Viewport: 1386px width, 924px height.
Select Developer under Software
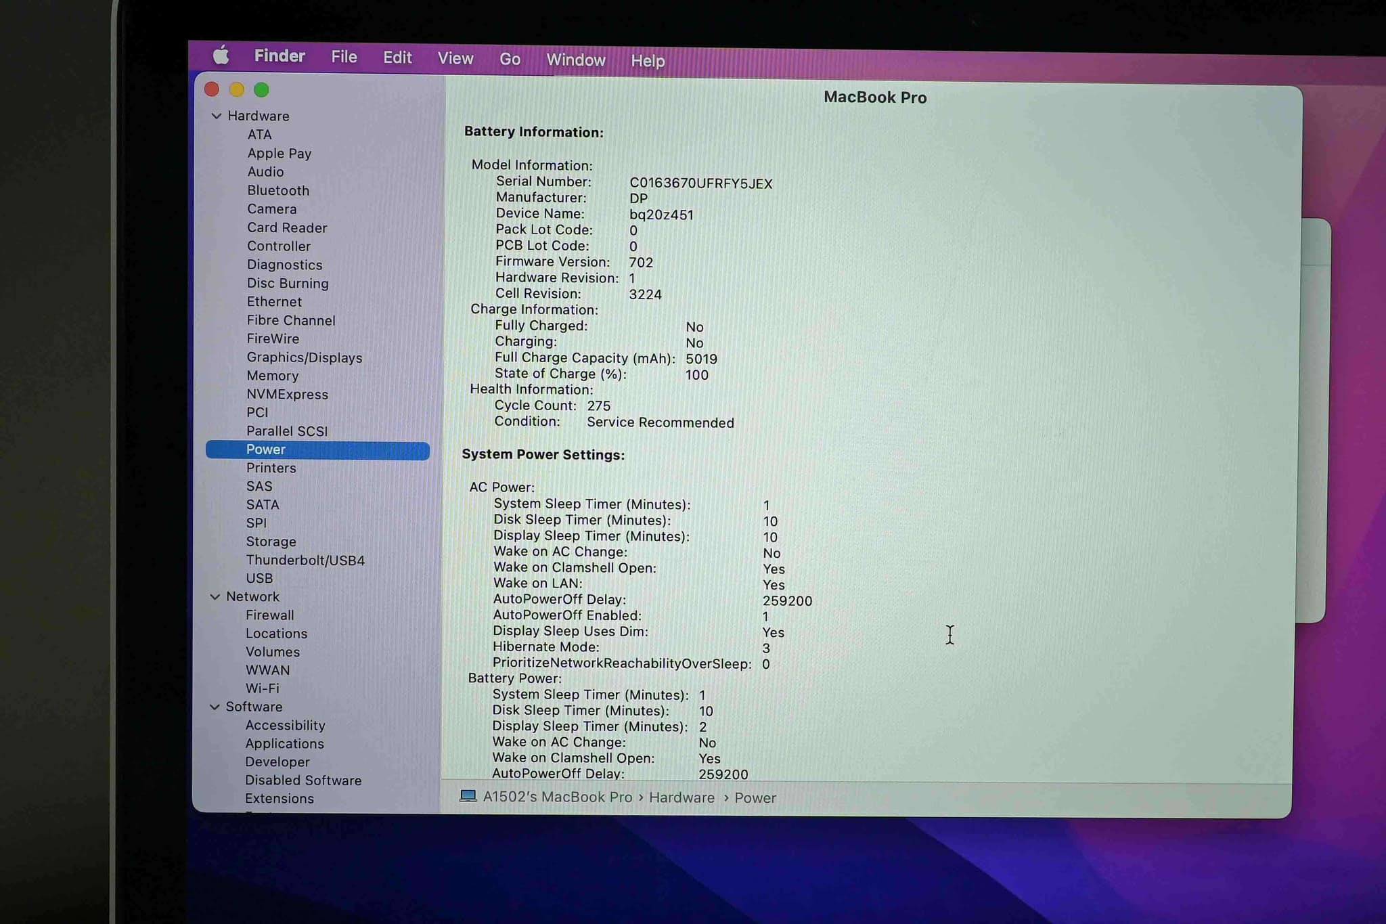277,762
